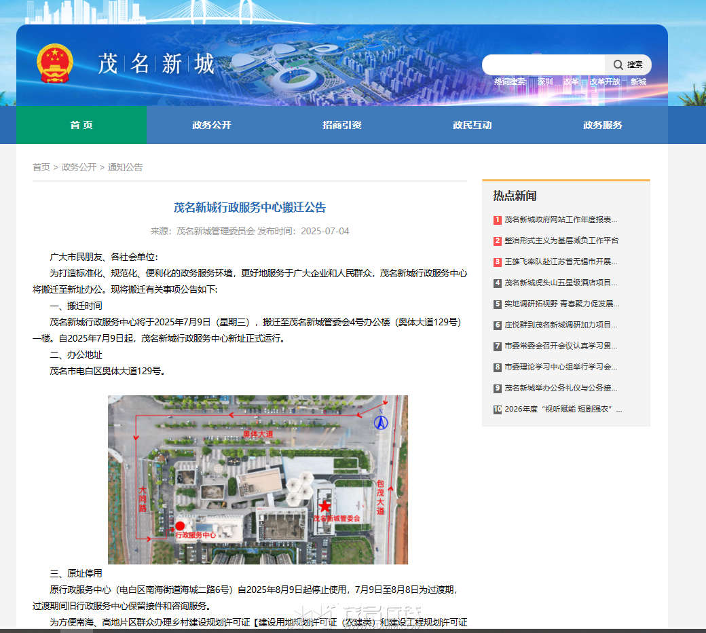The height and width of the screenshot is (633, 706).
Task: Open news about 虎头山五星级酒店项目
Action: 561,283
